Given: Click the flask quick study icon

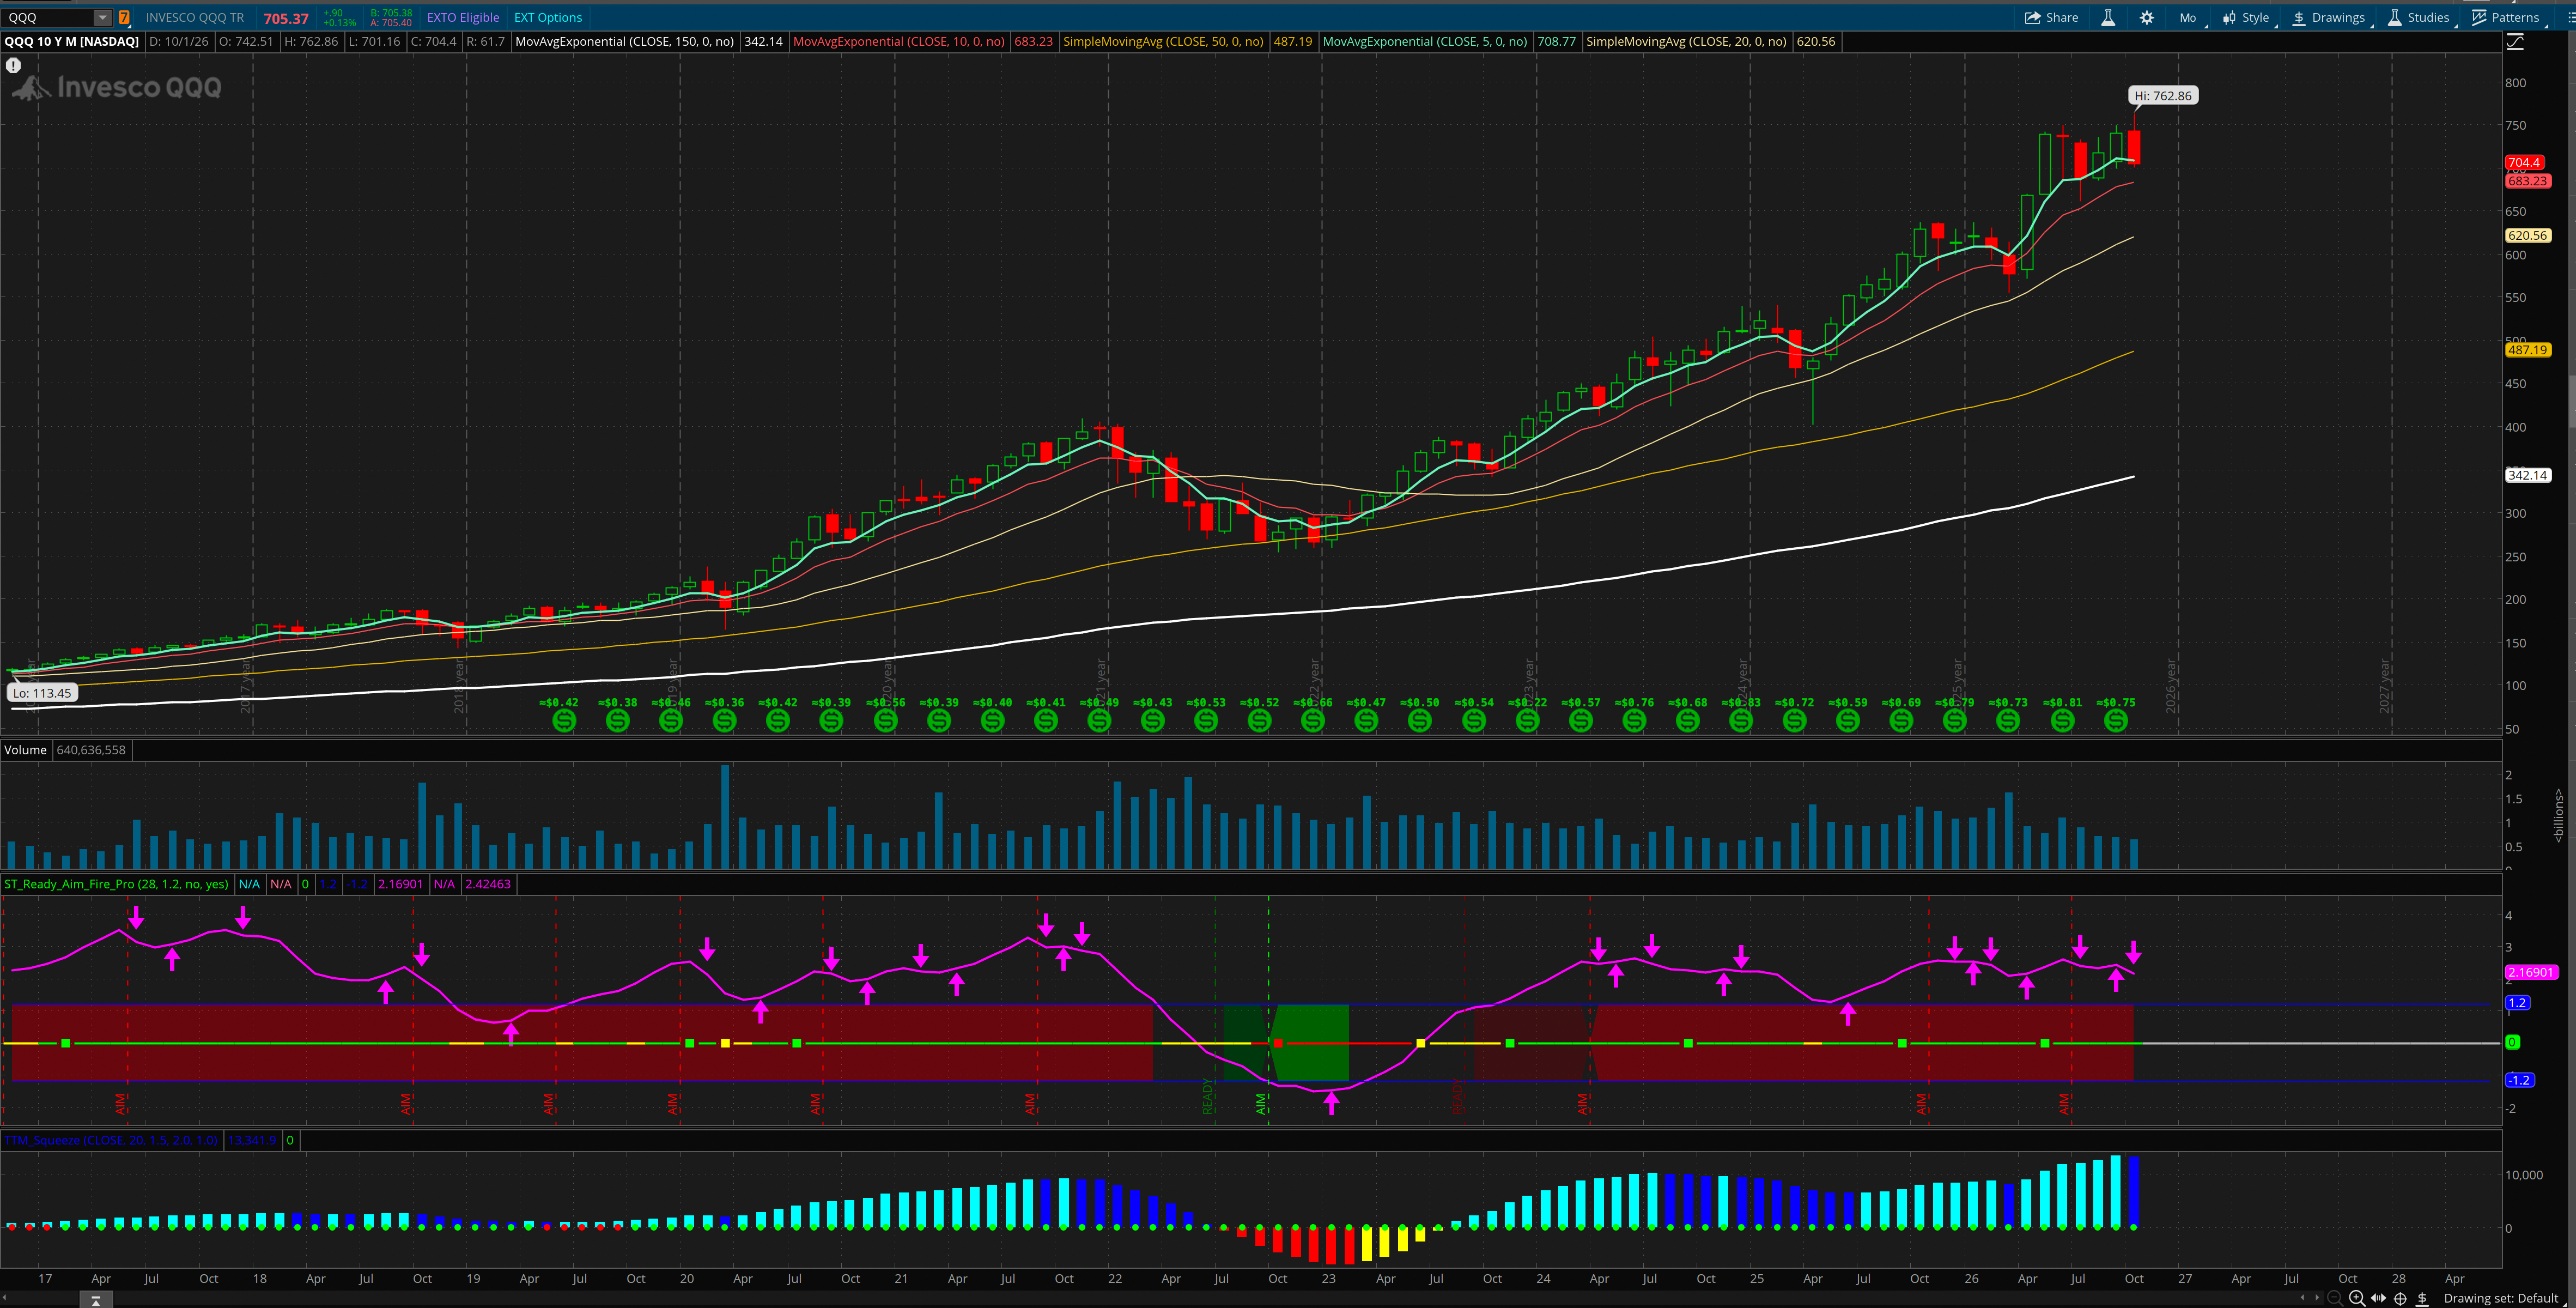Looking at the screenshot, I should point(2108,17).
